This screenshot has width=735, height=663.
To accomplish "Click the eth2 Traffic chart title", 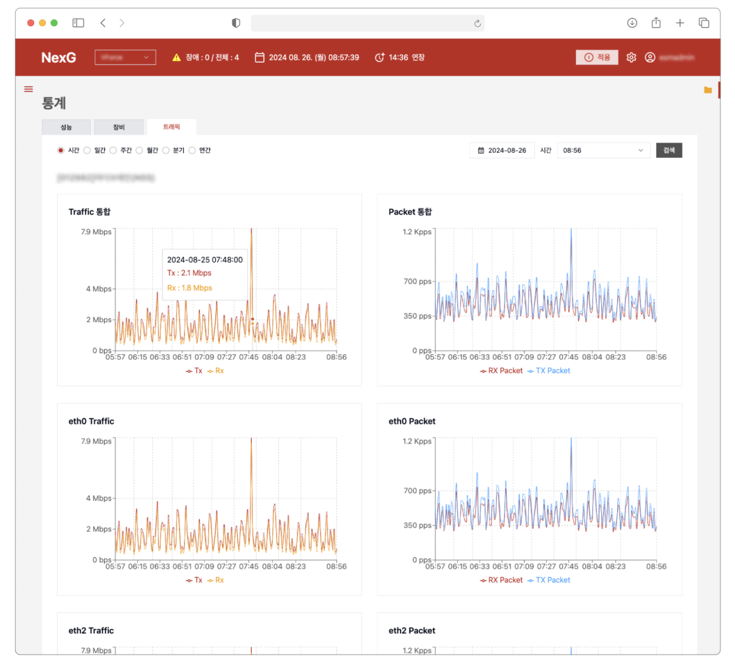I will tap(91, 631).
